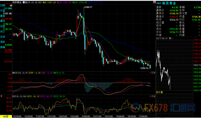Click the 现货黄金 chart title label
The height and width of the screenshot is (119, 201).
[17, 2]
